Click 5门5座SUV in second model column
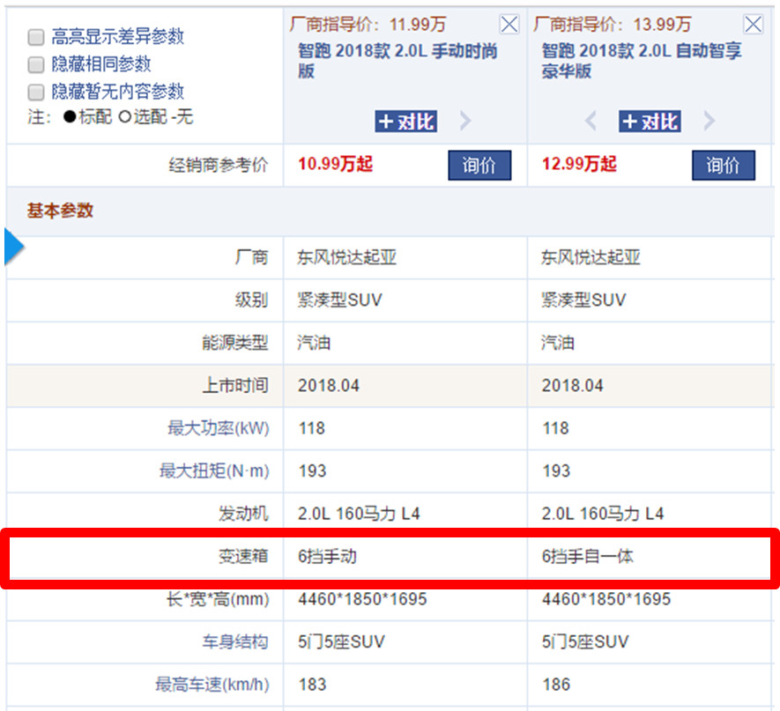780x711 pixels. click(585, 642)
